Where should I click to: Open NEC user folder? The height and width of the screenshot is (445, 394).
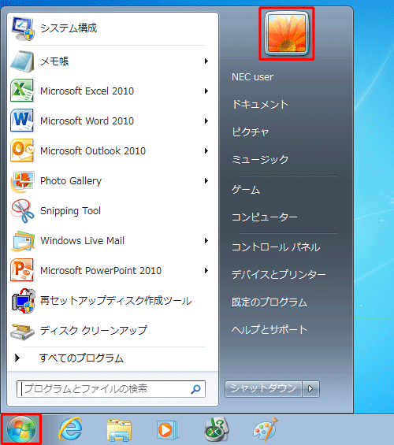tap(252, 77)
